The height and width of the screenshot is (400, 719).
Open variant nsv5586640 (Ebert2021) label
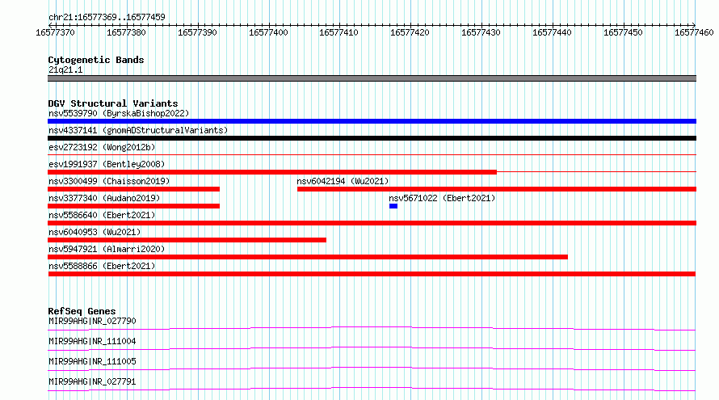pos(102,215)
